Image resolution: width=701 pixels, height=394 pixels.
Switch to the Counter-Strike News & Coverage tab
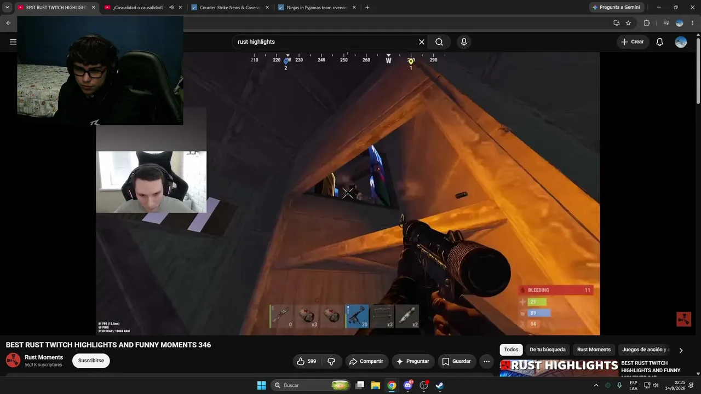pos(230,8)
